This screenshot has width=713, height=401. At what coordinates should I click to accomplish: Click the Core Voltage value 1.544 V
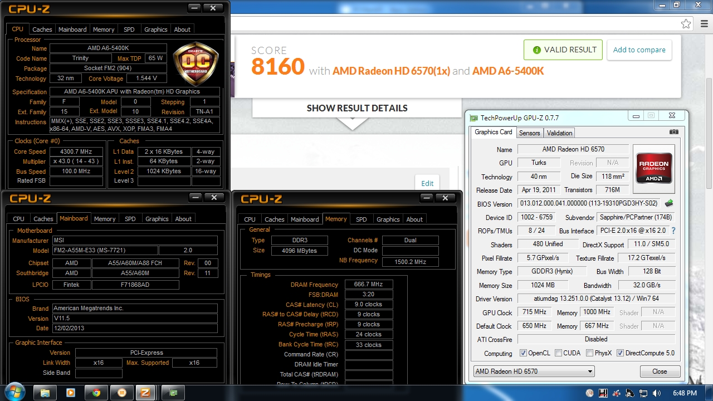coord(146,79)
